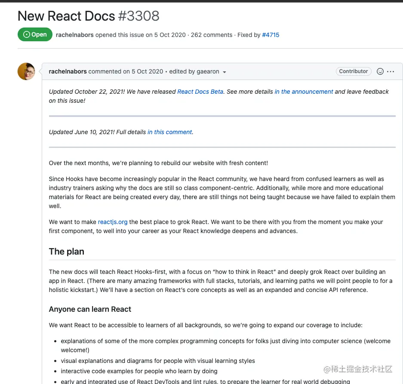Click 'The new docs will teach React Hooks-first' paragraph

pyautogui.click(x=221, y=281)
